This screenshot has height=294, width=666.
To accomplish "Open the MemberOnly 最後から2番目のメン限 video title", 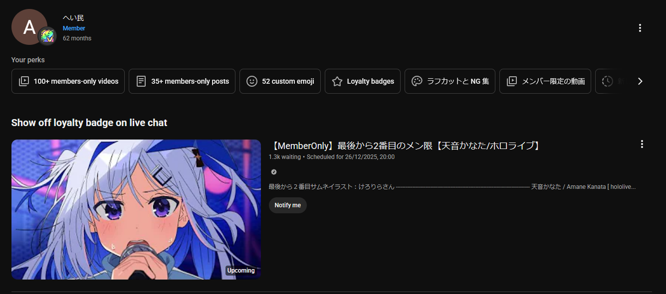I will point(406,146).
